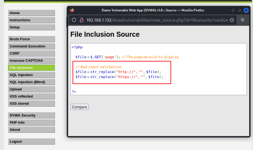Image resolution: width=253 pixels, height=150 pixels.
Task: Open the SQL Injection (Blind) page
Action: coord(31,82)
